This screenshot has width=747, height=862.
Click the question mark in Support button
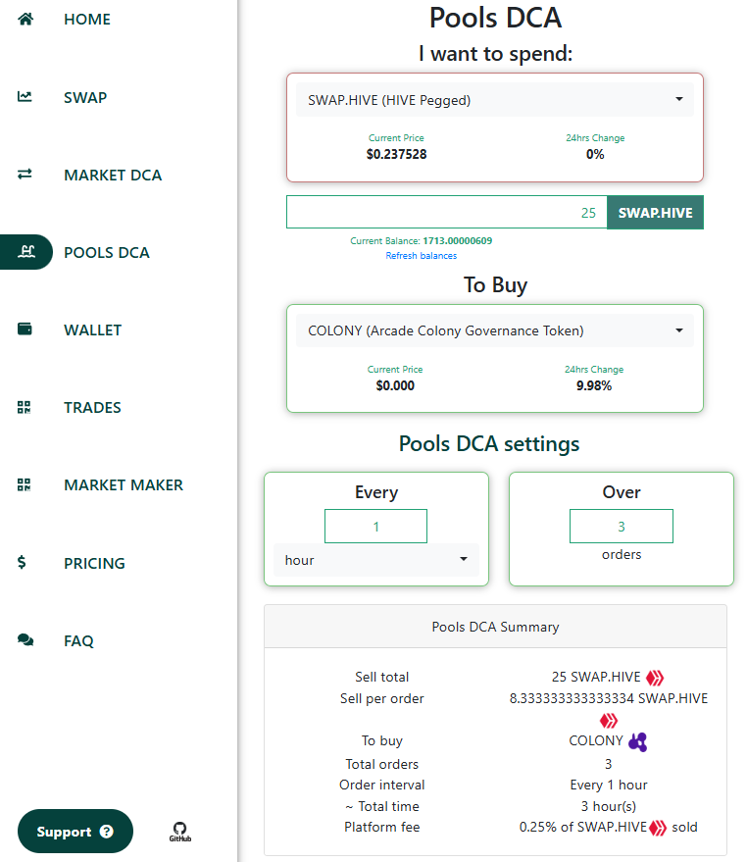[107, 832]
